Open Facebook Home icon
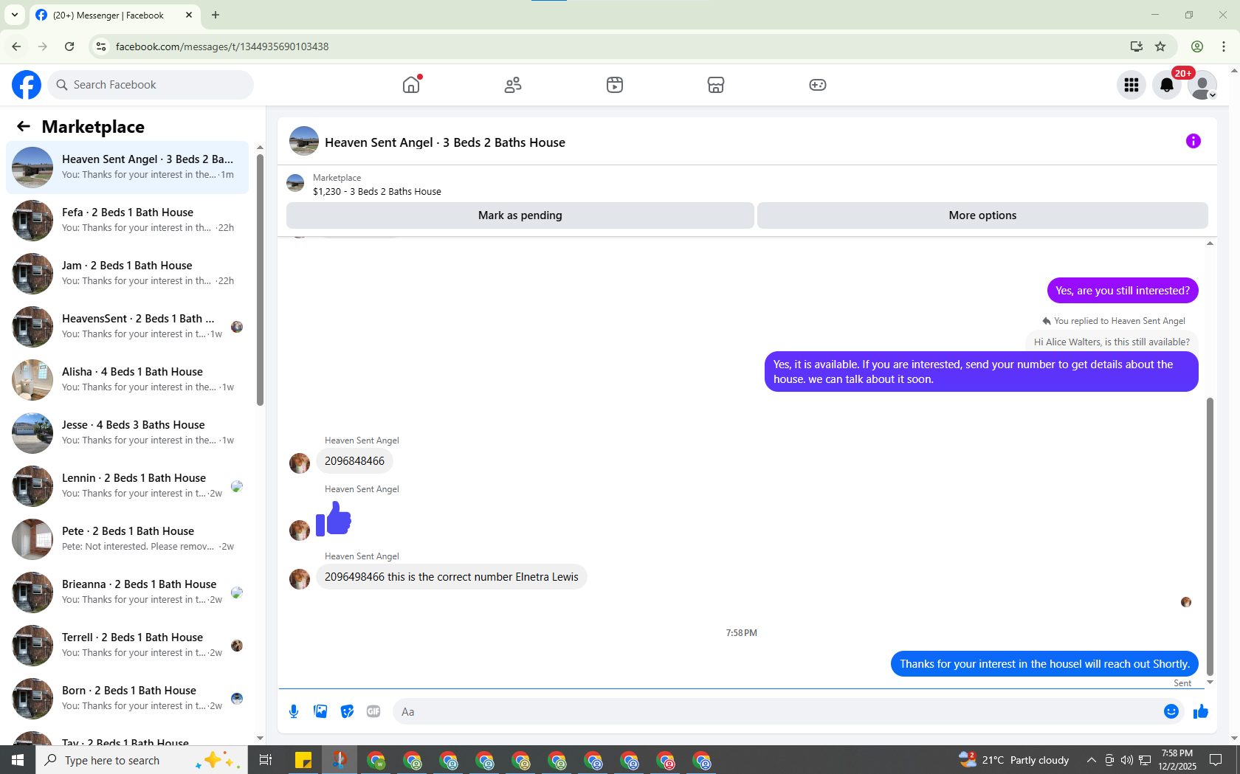 pos(411,85)
